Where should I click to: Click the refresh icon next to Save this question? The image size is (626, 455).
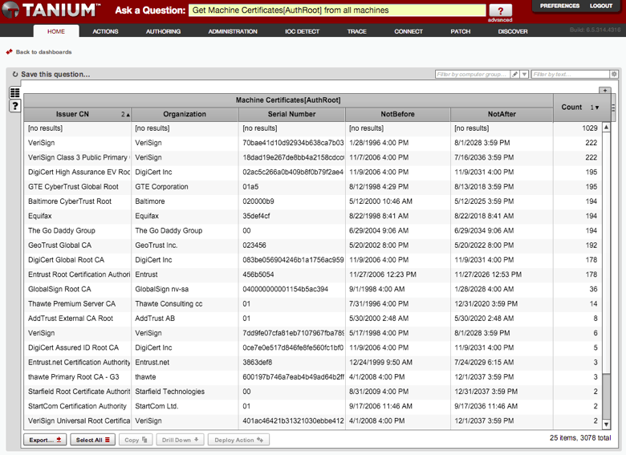15,75
